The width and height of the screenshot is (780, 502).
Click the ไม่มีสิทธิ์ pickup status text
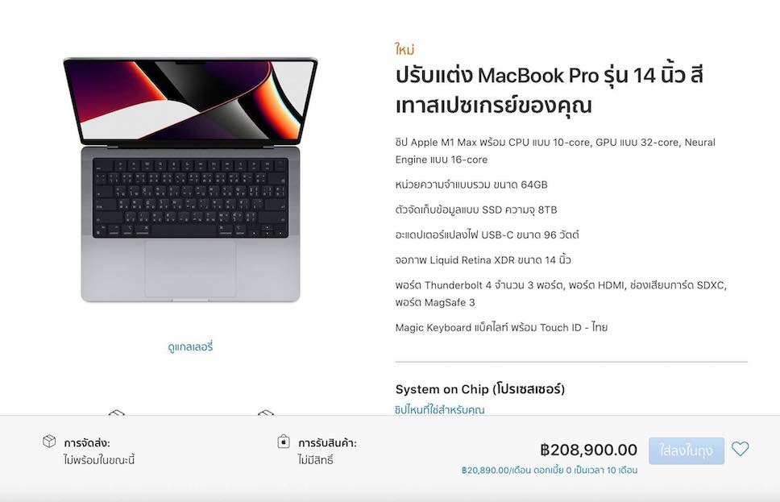pos(315,460)
